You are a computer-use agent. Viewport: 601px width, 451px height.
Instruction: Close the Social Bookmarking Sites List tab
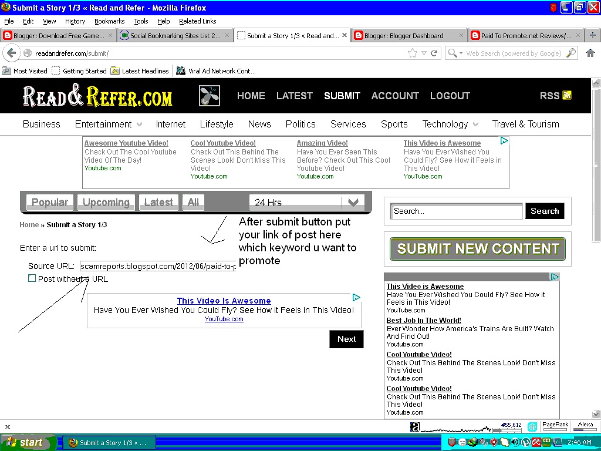227,35
